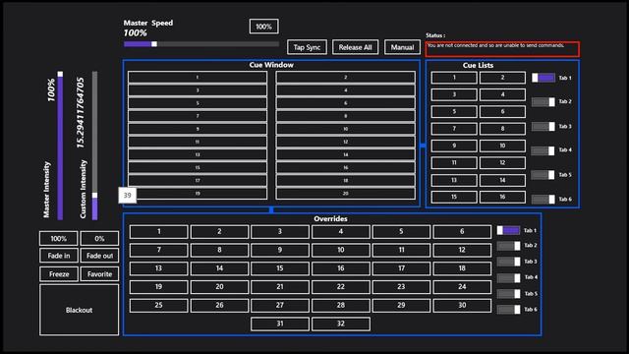Select cue list 11 in Cue Lists
This screenshot has width=629, height=354.
pos(454,163)
